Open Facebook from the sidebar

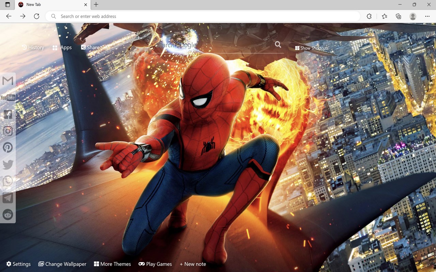[x=8, y=114]
